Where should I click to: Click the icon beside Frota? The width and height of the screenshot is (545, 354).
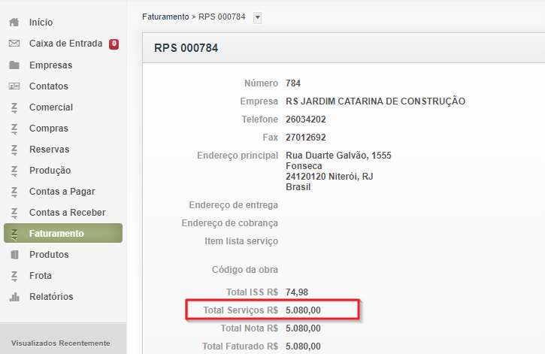(x=14, y=276)
